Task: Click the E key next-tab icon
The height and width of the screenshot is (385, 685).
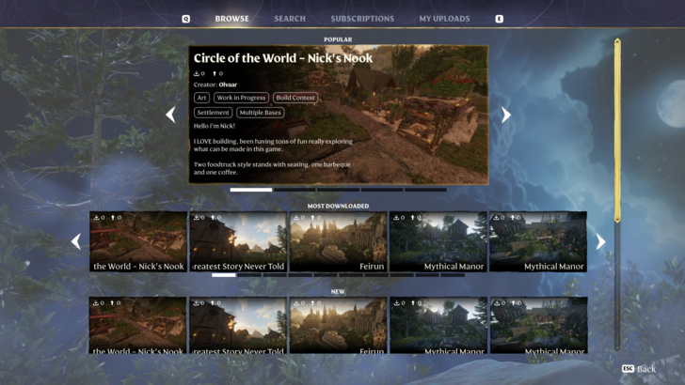Action: tap(499, 19)
